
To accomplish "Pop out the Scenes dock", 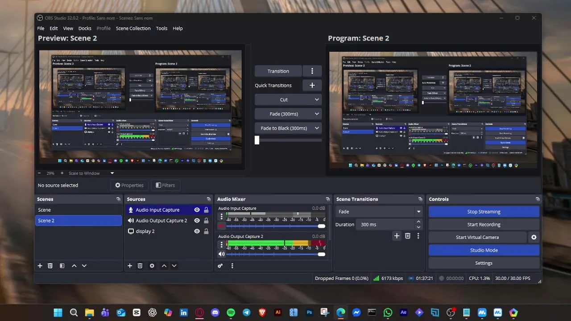I will pyautogui.click(x=118, y=199).
